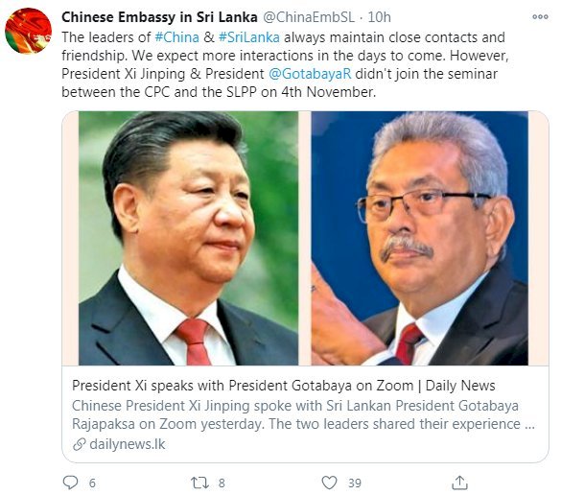Open the @ChinaEmbSL handle

tap(309, 17)
